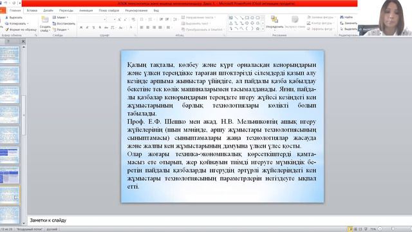Switch to the Вид (View) tab
Screen dimensions: 412x232
[x=156, y=10]
